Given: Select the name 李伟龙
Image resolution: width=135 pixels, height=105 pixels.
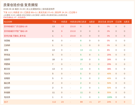Looking at the screenshot, I should click(x=7, y=55).
